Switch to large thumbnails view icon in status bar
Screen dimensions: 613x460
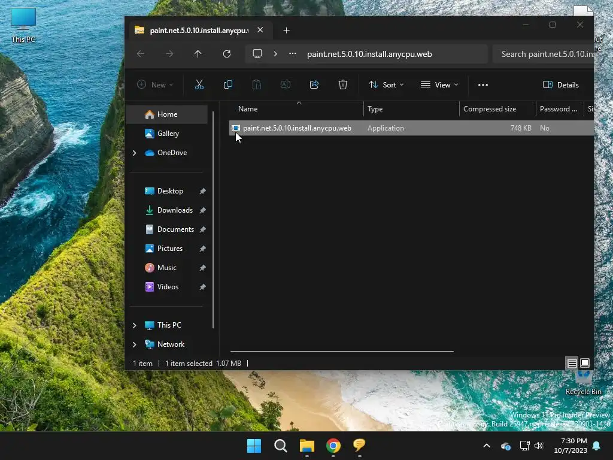coord(585,363)
